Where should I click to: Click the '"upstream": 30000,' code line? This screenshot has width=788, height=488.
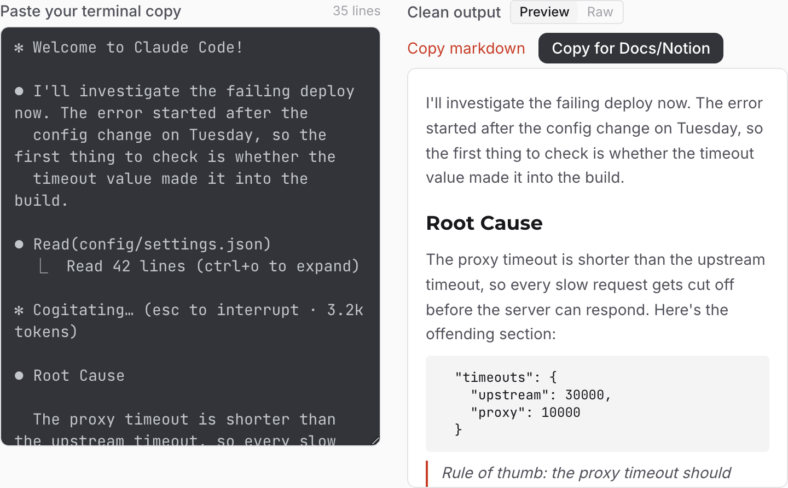[541, 394]
